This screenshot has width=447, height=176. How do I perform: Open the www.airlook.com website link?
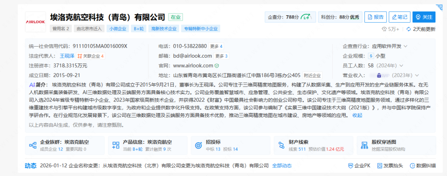pos(193,66)
